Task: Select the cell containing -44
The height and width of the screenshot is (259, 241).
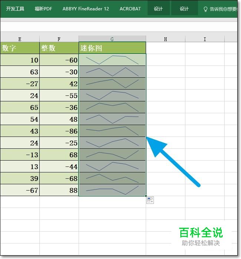Action: pos(59,166)
